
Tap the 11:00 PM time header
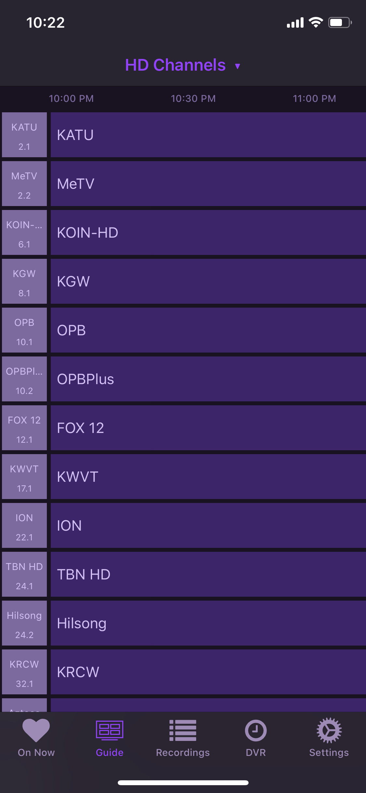[x=314, y=99]
